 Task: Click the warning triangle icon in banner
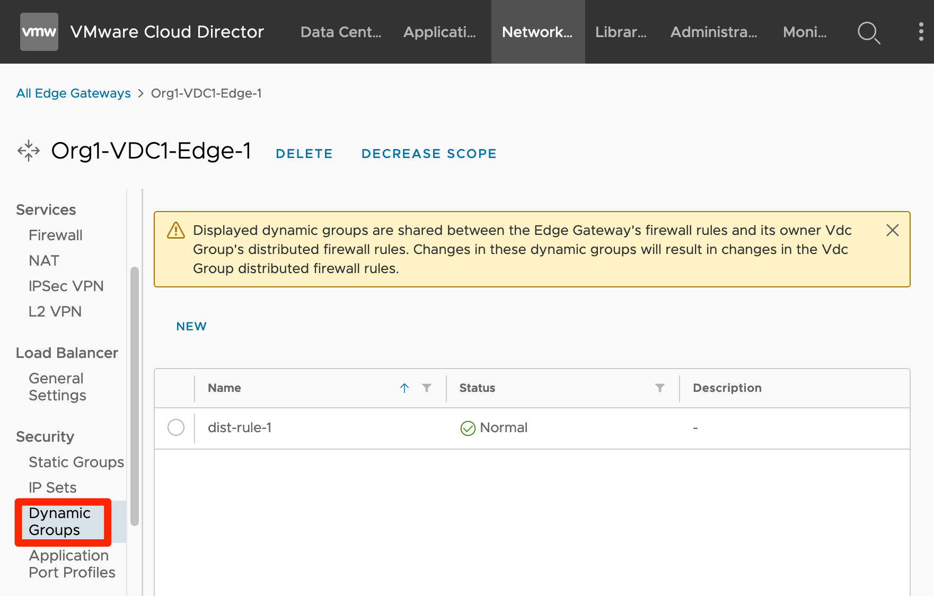click(176, 231)
